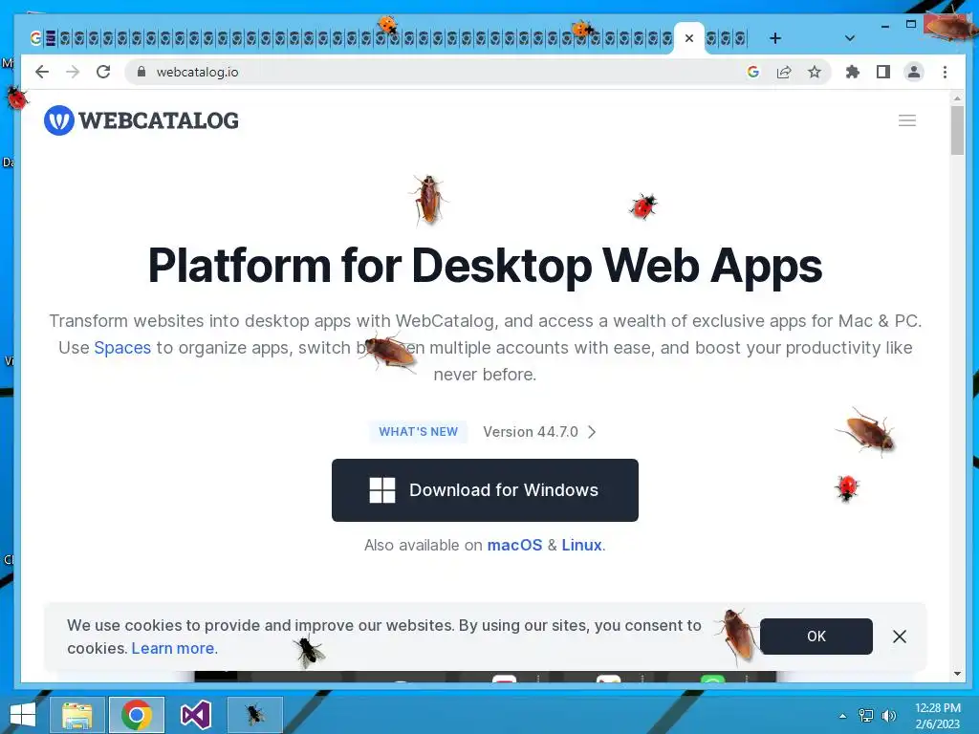Screen dimensions: 979x734
Task: Open File Explorer from the taskbar
Action: point(77,715)
